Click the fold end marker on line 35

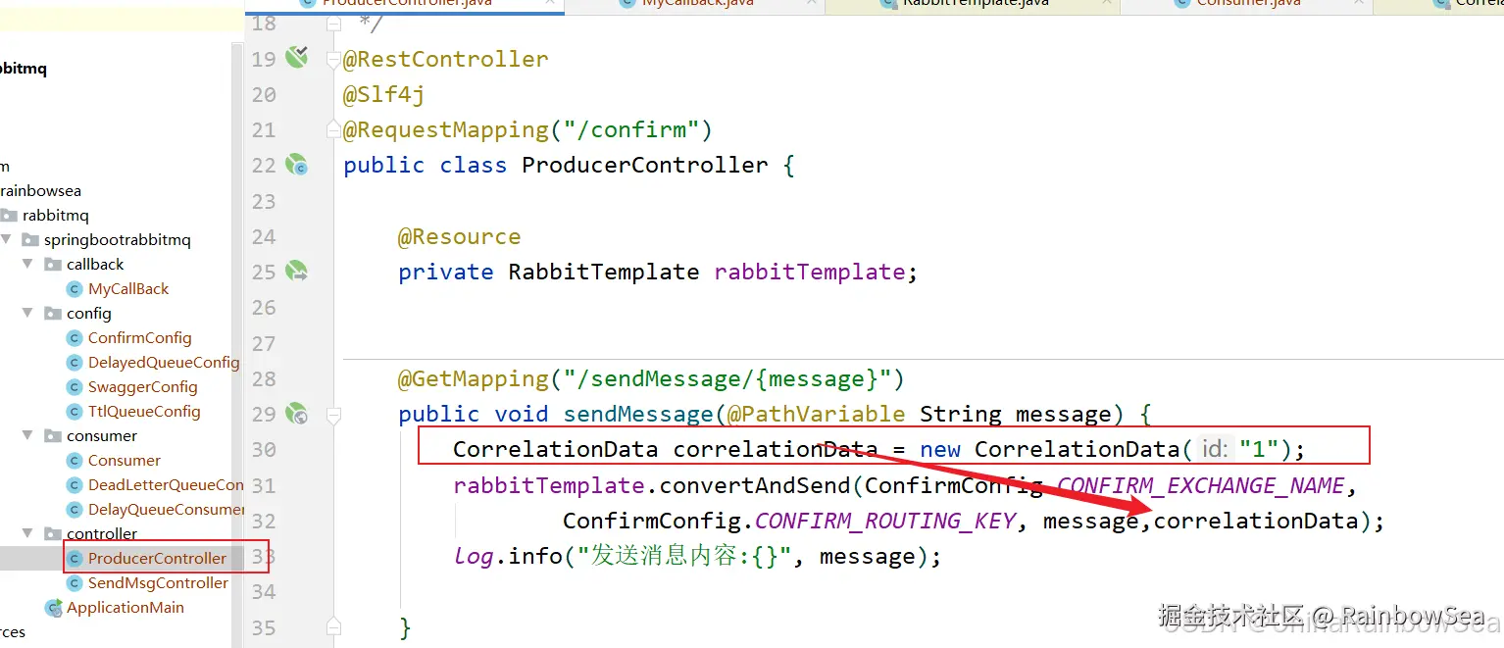point(333,626)
